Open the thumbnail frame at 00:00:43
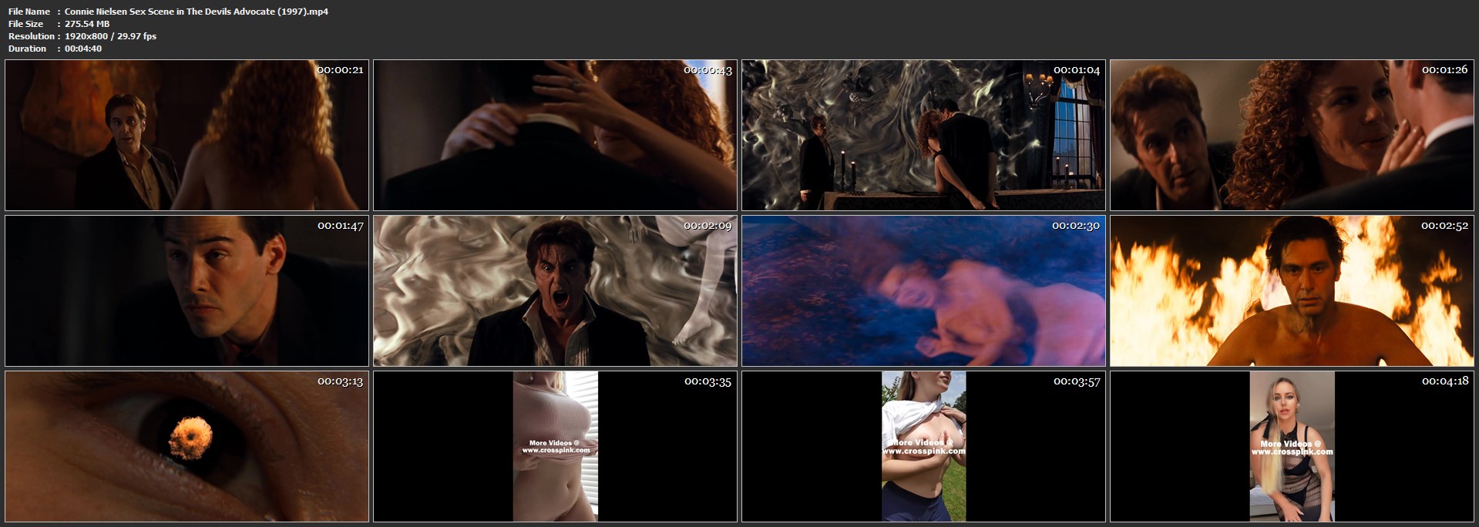This screenshot has height=527, width=1479. (x=556, y=135)
